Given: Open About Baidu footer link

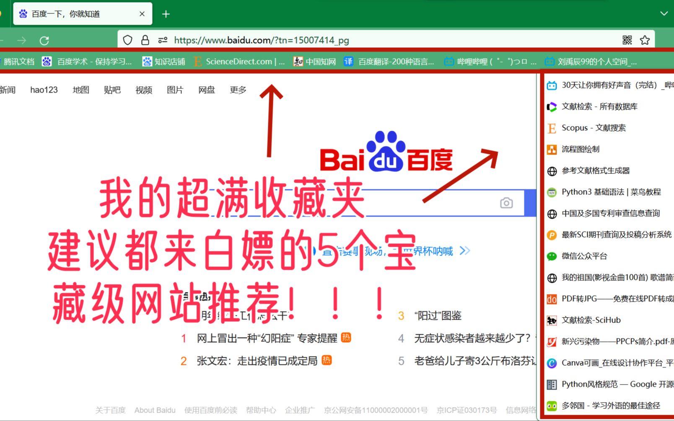Looking at the screenshot, I should (155, 410).
